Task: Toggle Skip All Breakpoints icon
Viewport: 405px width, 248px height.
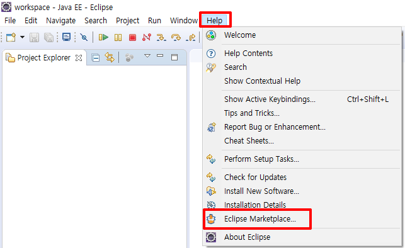Action: coord(84,38)
